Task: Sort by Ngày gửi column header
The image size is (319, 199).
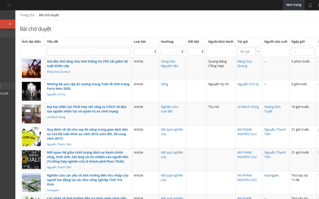Action: [298, 41]
